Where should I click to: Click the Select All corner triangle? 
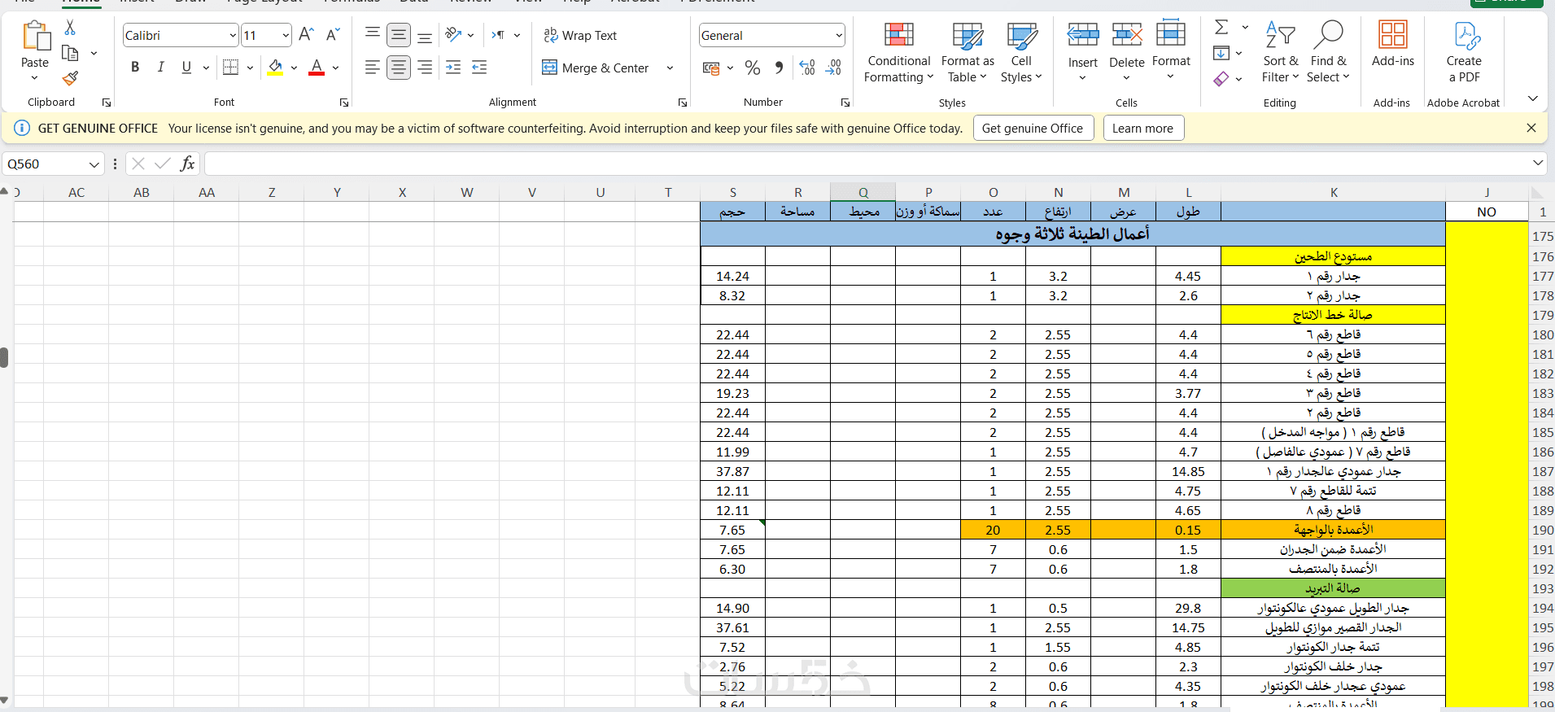pyautogui.click(x=1537, y=193)
